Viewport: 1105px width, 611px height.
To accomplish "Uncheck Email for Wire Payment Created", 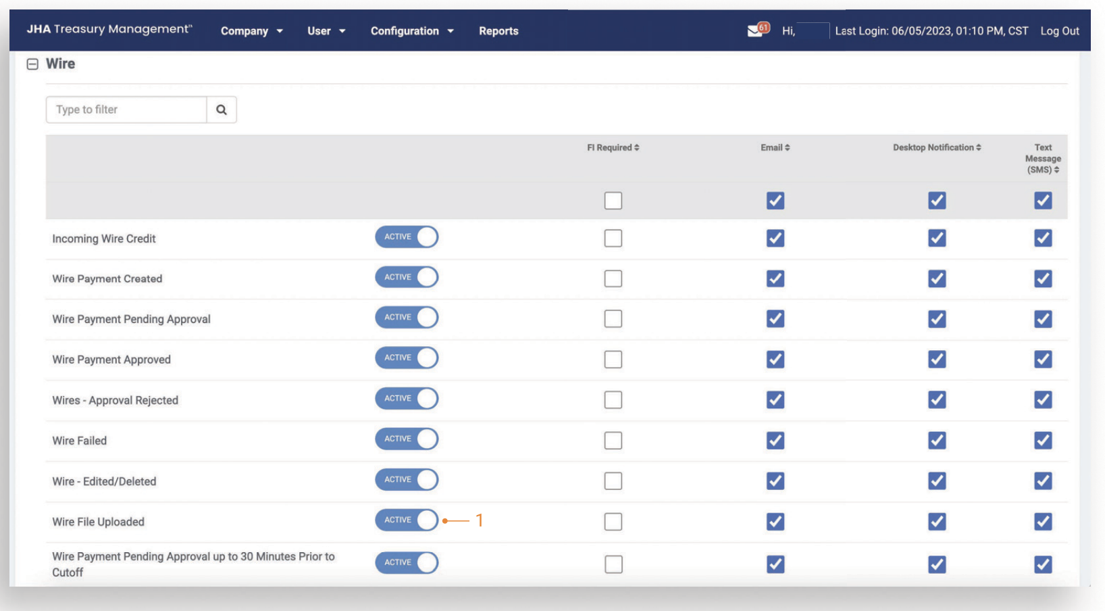I will (775, 278).
